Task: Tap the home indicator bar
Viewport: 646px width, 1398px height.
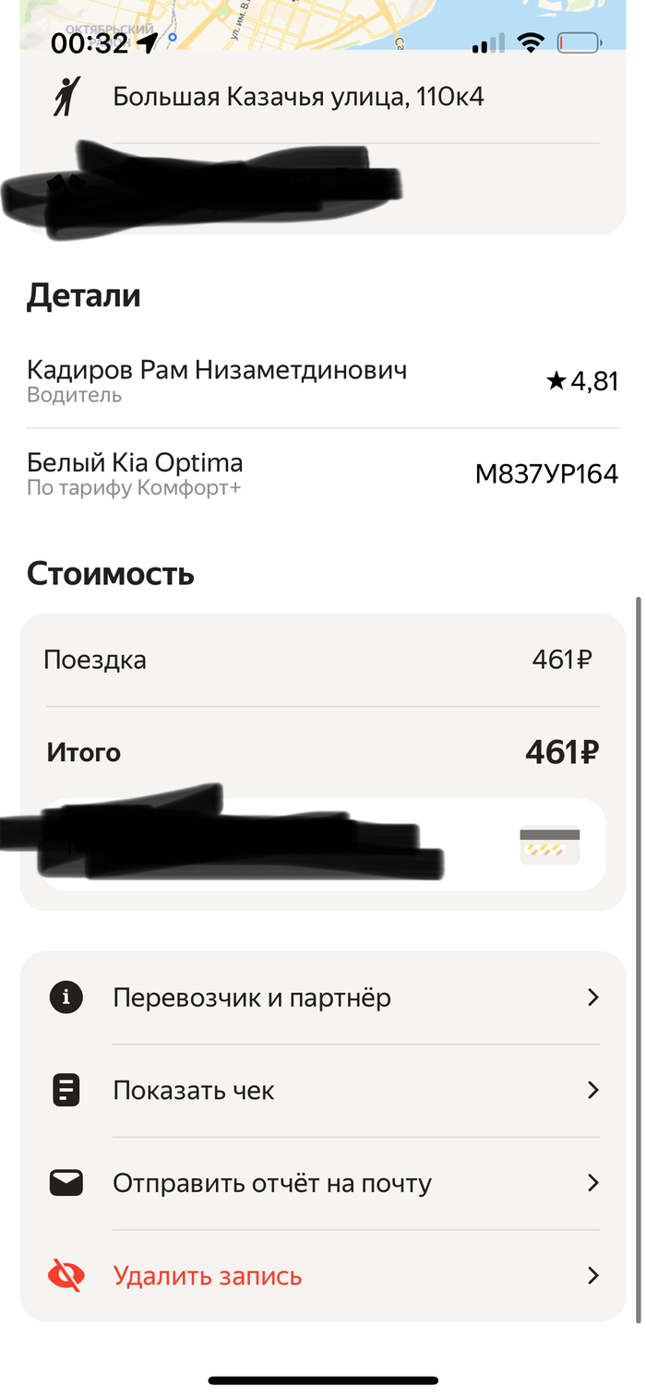Action: (x=323, y=1380)
